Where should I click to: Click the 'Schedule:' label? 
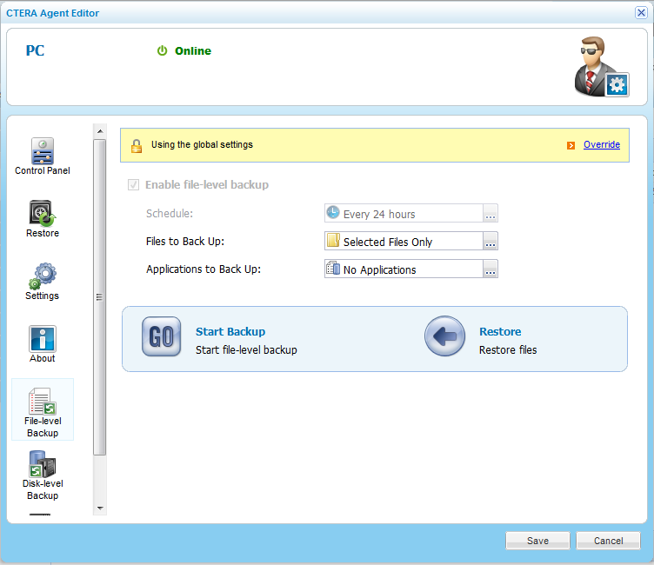click(170, 214)
